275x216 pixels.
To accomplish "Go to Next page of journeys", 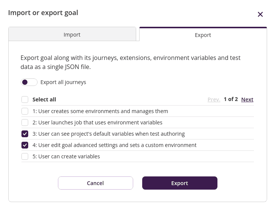I will 247,100.
